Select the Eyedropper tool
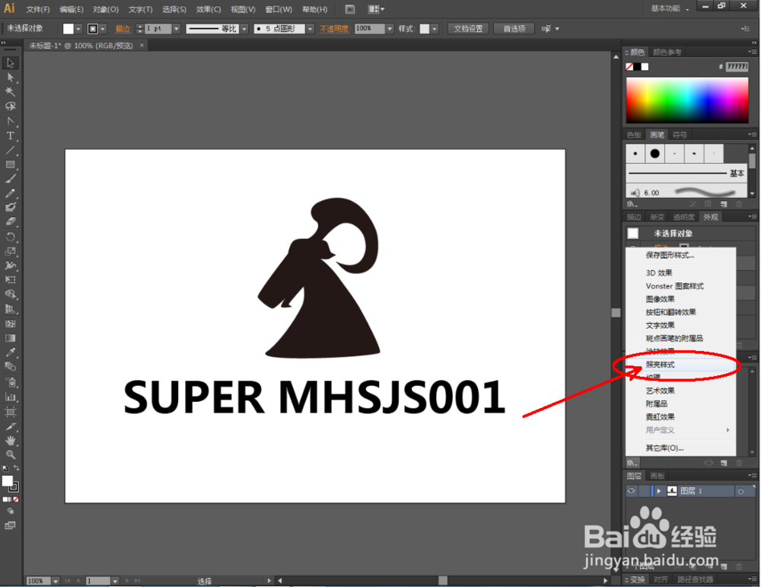This screenshot has height=587, width=761. [x=10, y=353]
